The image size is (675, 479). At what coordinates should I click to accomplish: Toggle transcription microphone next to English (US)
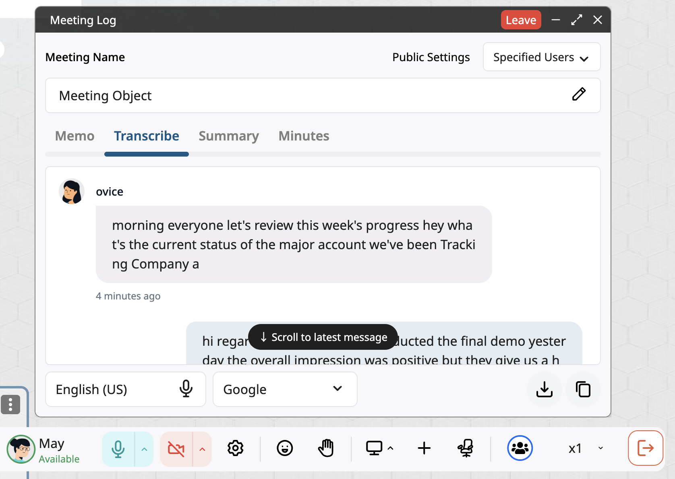pyautogui.click(x=186, y=389)
